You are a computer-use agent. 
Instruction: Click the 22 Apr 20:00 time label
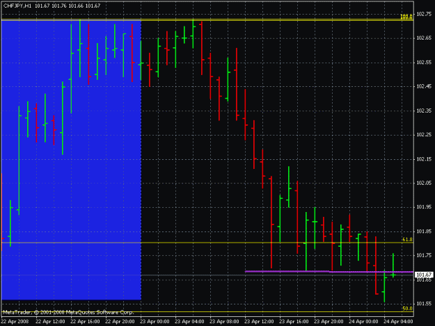point(120,322)
